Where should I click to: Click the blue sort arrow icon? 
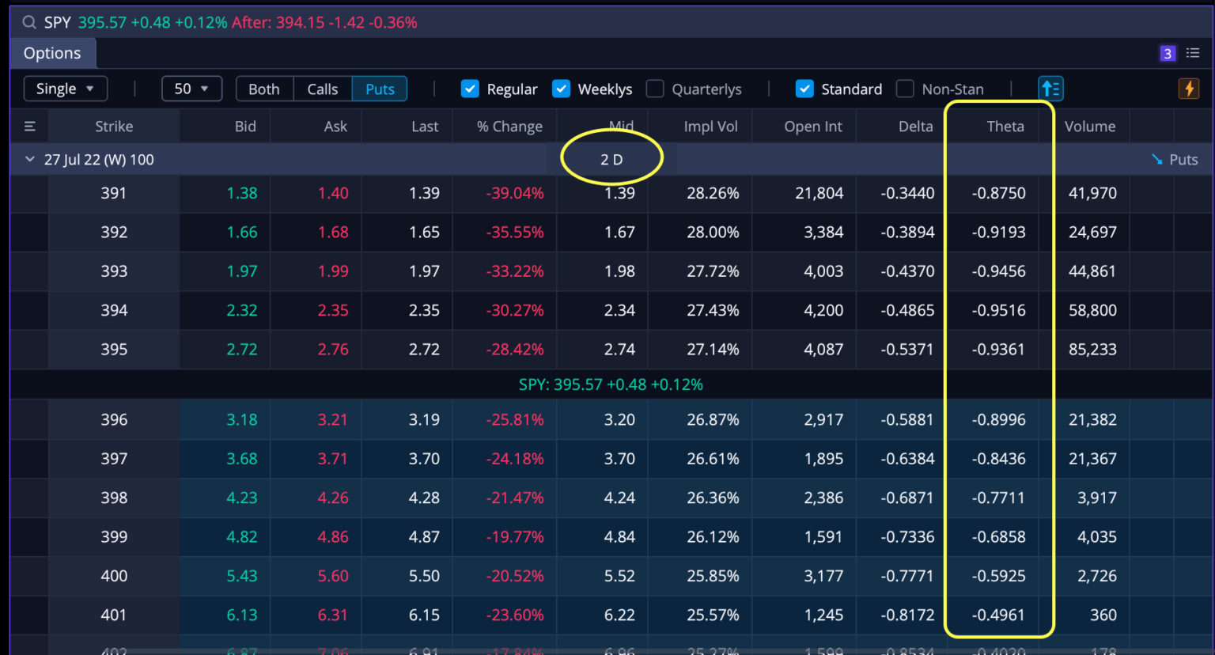point(1050,89)
